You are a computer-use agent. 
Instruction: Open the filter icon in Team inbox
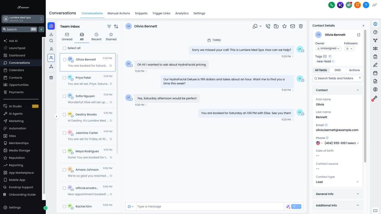click(x=109, y=26)
